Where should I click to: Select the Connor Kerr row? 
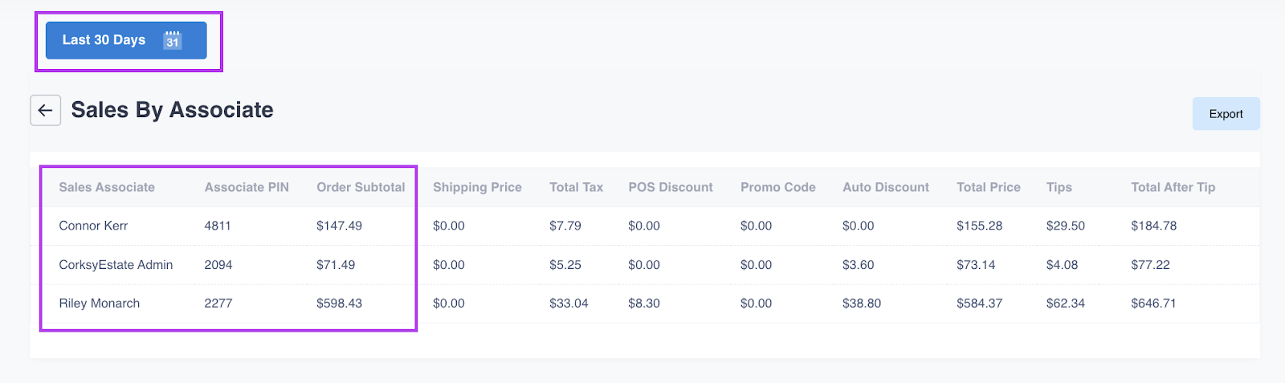[x=93, y=226]
